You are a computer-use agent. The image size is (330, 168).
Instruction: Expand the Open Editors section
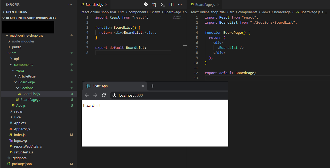point(39,12)
